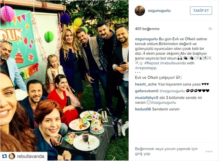This screenshot has height=161, width=219.
Task: Click the rebullavanda label on photo
Action: [x=30, y=156]
